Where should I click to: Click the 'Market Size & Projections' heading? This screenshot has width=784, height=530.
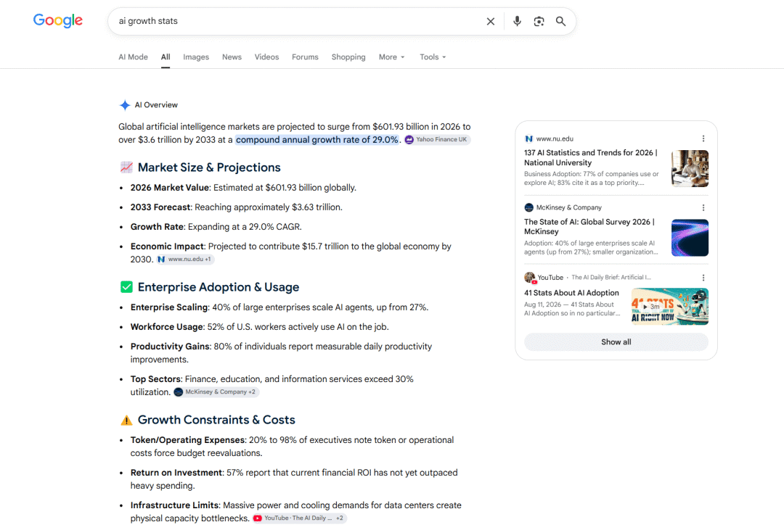tap(209, 167)
